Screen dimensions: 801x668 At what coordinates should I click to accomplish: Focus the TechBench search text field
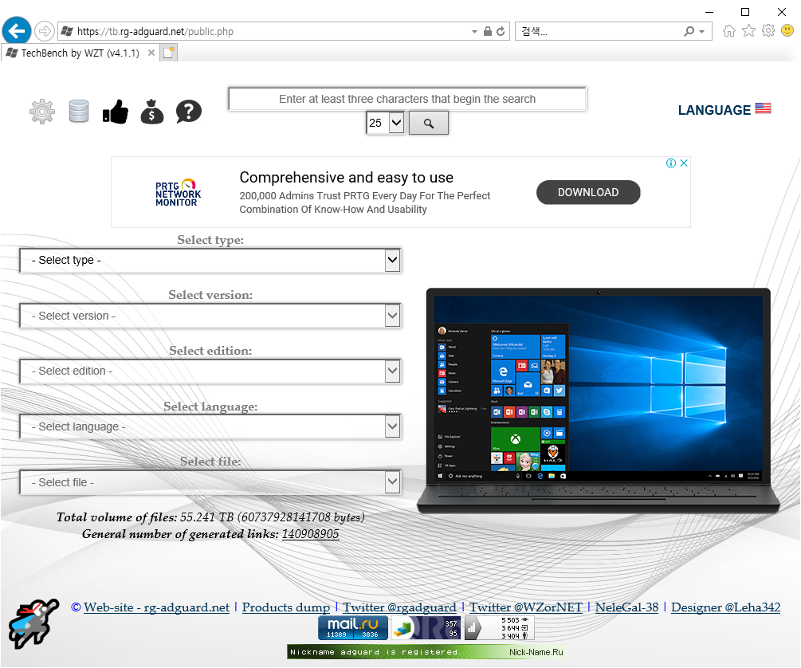point(407,99)
